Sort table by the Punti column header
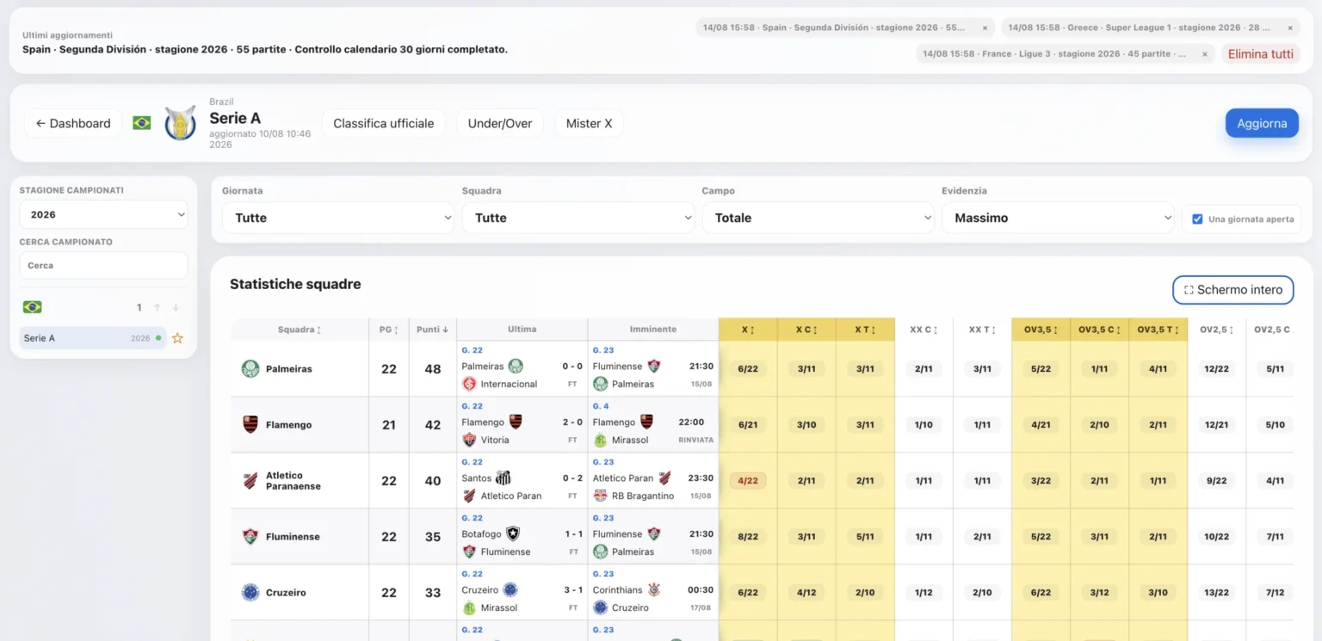The height and width of the screenshot is (641, 1322). [433, 330]
